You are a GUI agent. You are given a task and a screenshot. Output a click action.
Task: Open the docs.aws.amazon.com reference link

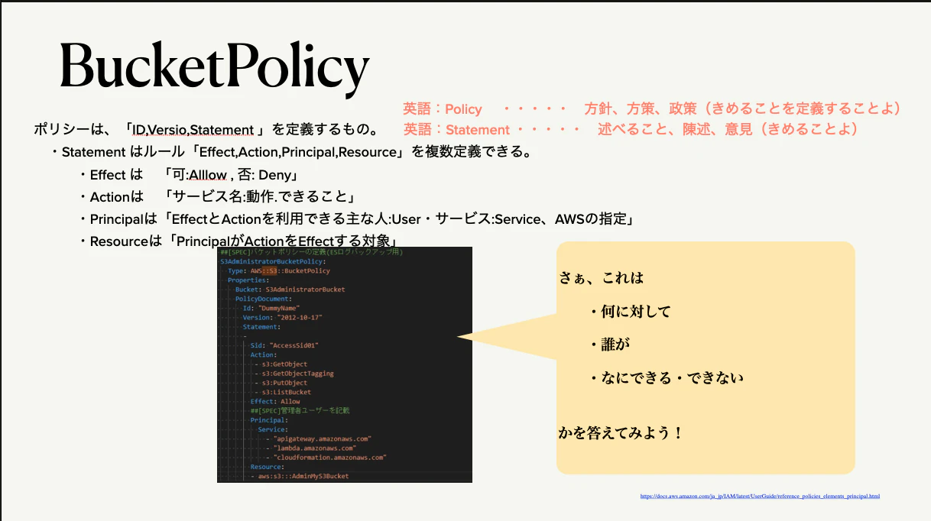pyautogui.click(x=760, y=497)
